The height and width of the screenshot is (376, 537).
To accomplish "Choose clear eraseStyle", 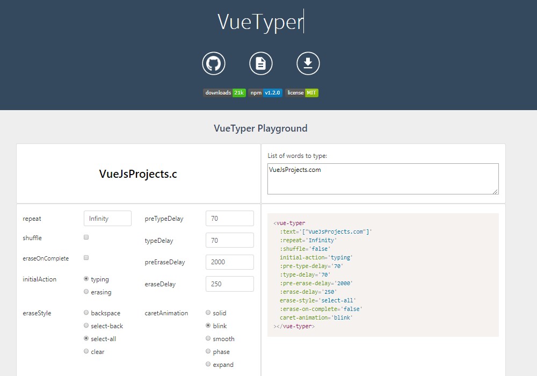I will pos(86,351).
